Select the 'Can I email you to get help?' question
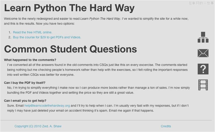The image size is (215, 132). tap(25, 101)
